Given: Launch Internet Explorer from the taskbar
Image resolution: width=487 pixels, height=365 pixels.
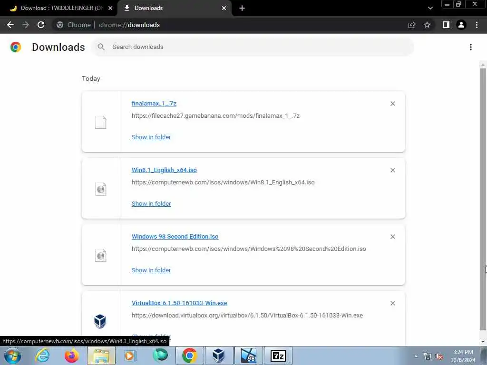Looking at the screenshot, I should coord(42,355).
